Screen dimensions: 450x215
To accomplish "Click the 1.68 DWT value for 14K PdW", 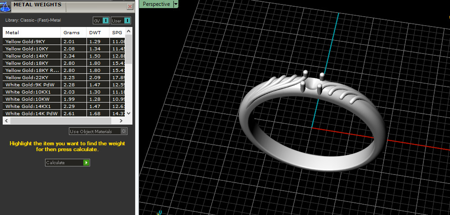I will tap(95, 113).
